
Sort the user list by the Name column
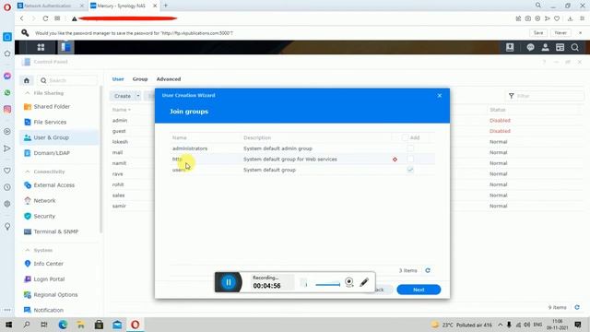coord(121,110)
